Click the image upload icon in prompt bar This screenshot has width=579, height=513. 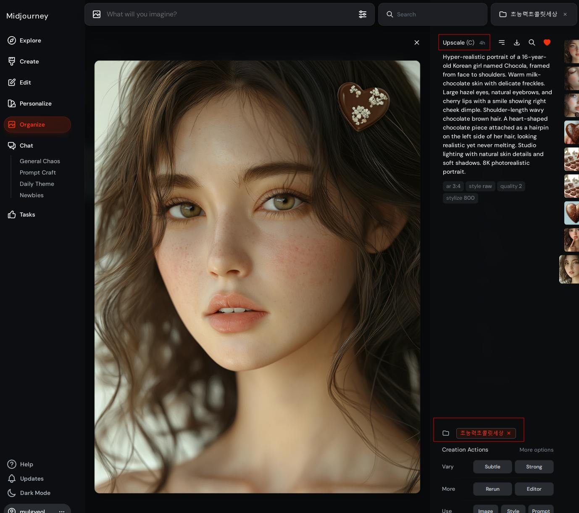[x=97, y=14]
